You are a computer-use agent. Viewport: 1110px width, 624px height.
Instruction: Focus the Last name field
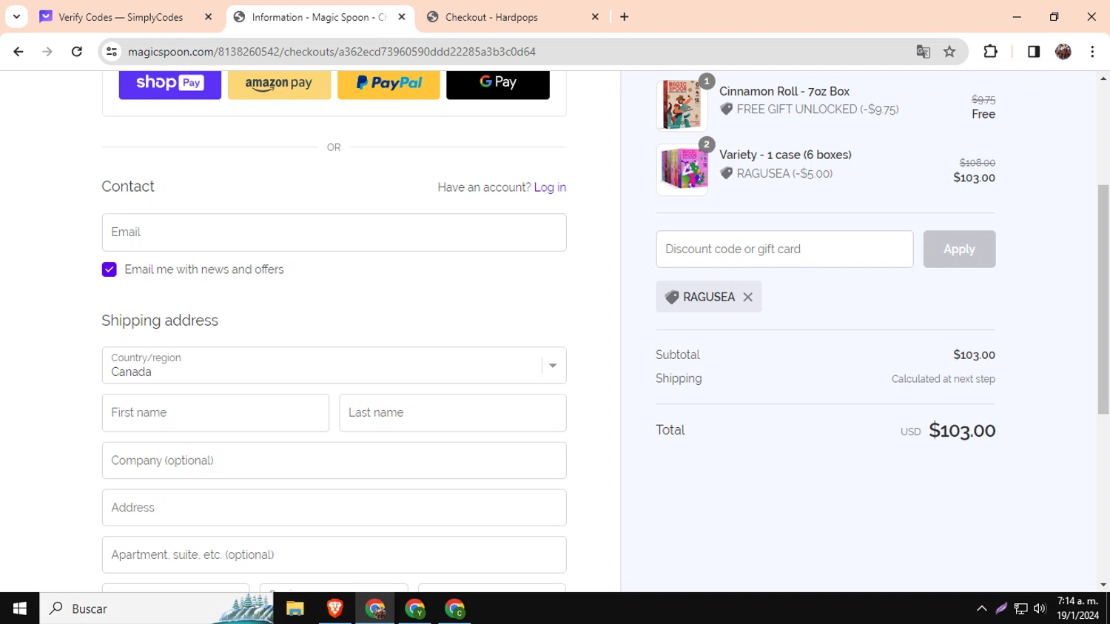point(453,413)
